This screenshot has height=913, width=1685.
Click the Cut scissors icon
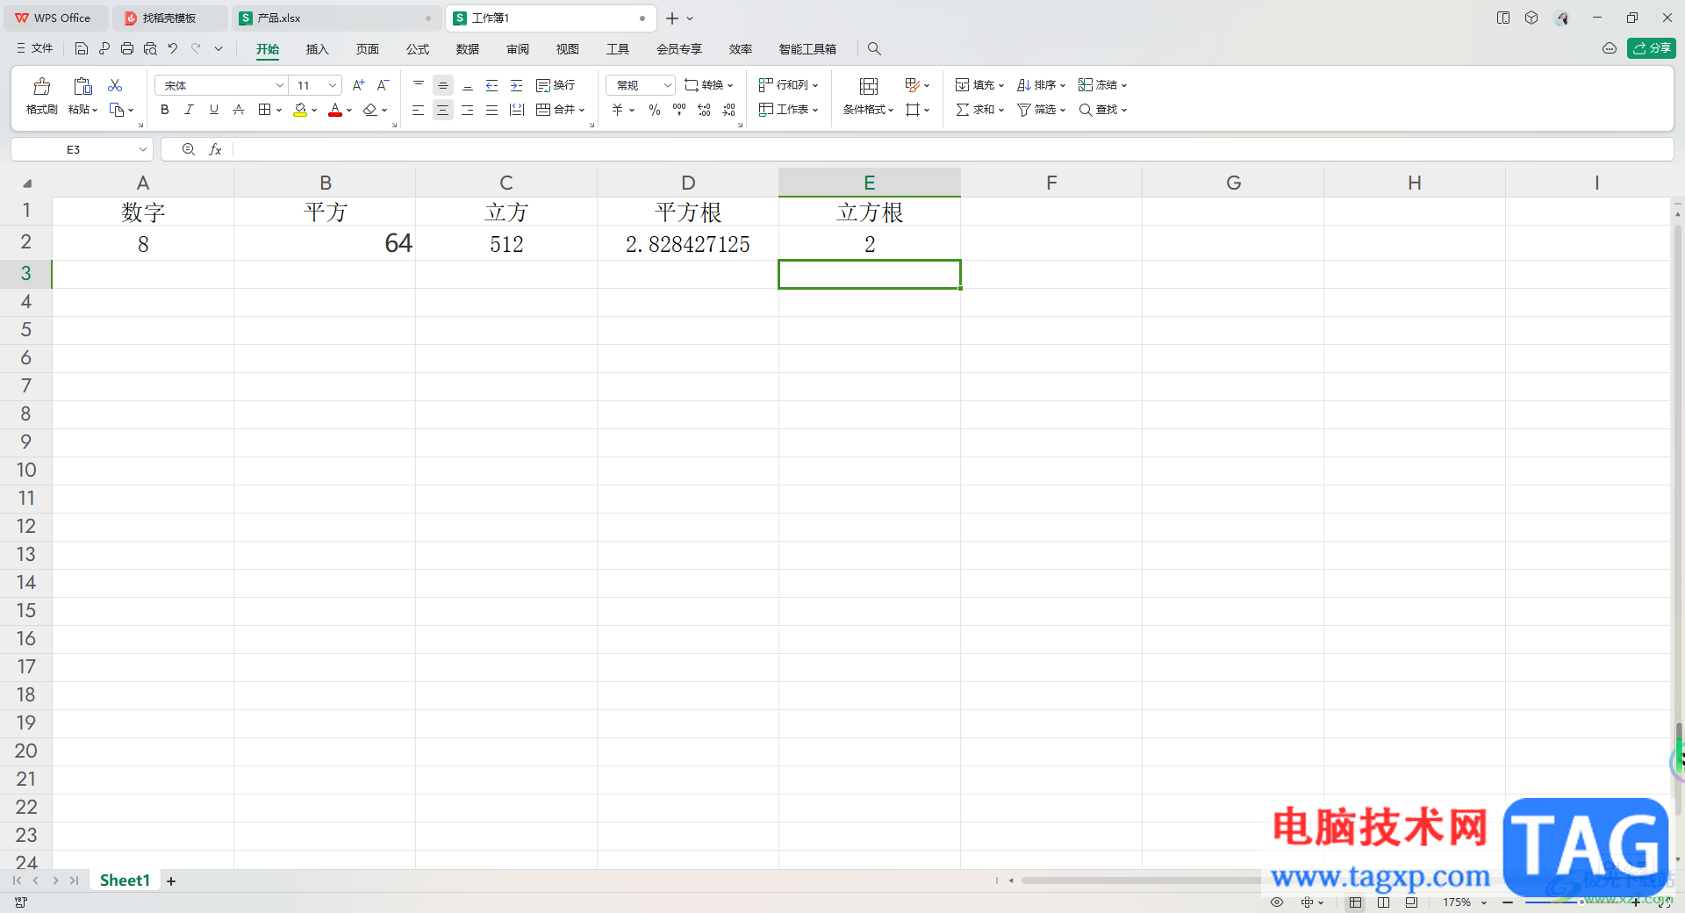pyautogui.click(x=115, y=85)
